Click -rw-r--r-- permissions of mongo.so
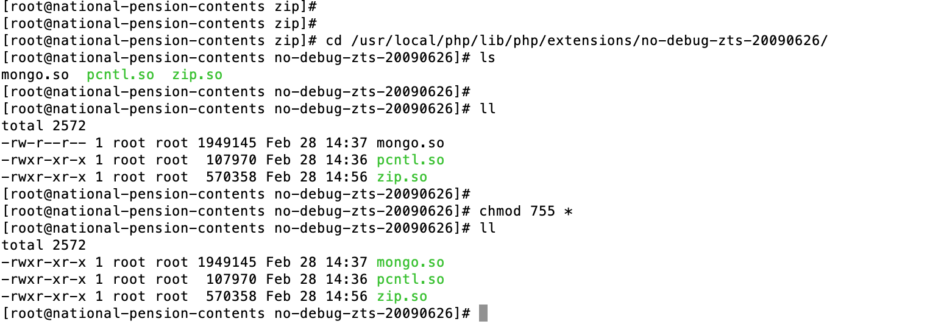This screenshot has height=324, width=941. [x=44, y=143]
